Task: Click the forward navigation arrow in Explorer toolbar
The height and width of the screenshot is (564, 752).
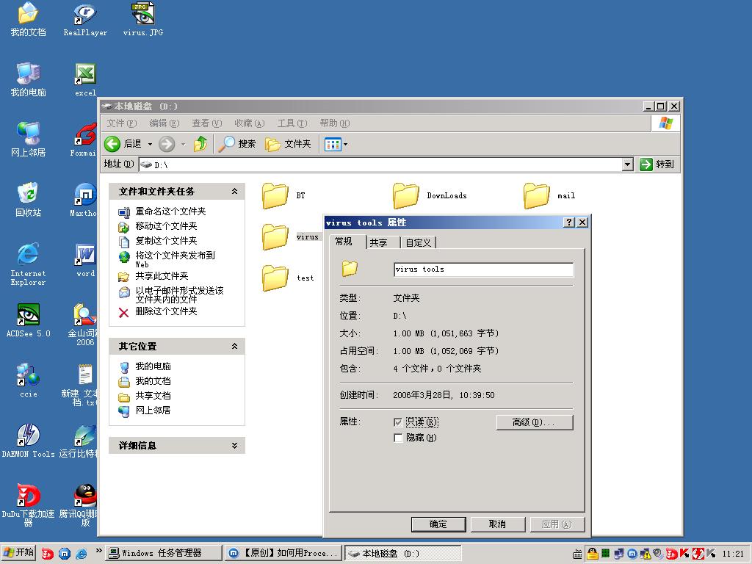Action: 167,144
